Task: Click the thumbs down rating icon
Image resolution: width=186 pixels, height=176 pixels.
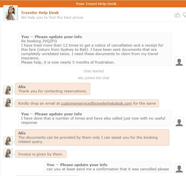Action: [x=184, y=15]
